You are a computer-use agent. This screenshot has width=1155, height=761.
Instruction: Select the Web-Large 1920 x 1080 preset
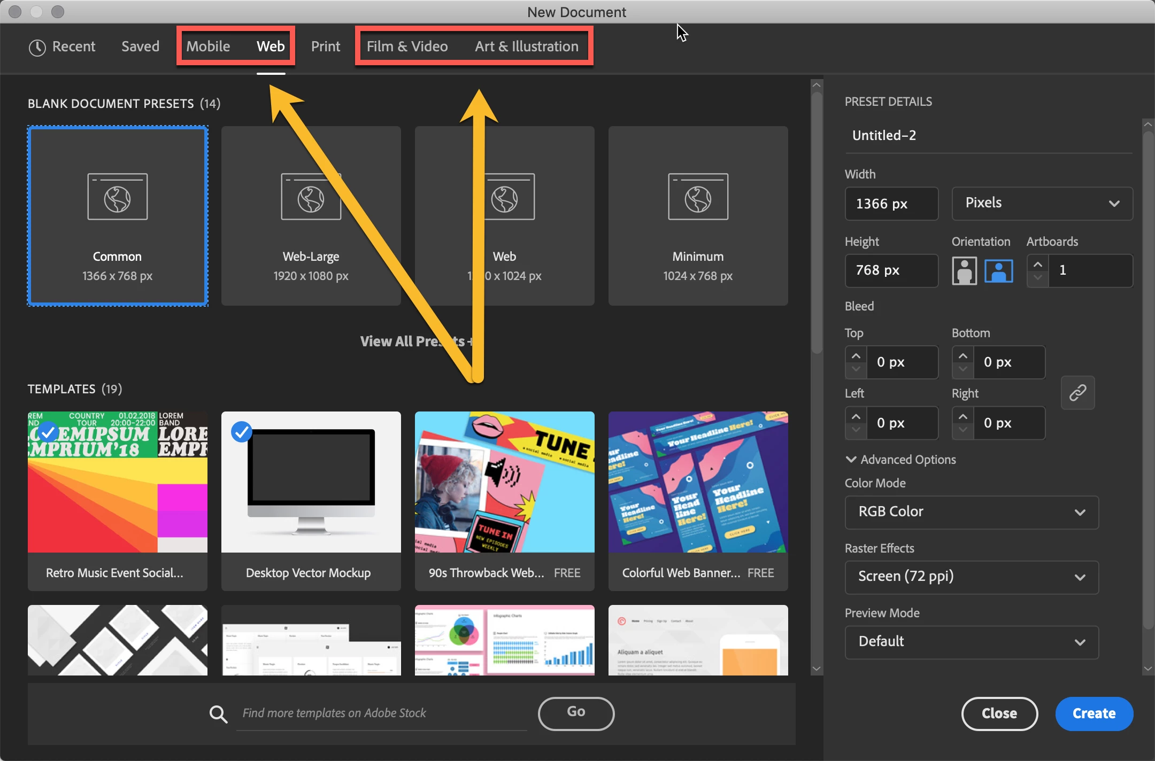(311, 216)
